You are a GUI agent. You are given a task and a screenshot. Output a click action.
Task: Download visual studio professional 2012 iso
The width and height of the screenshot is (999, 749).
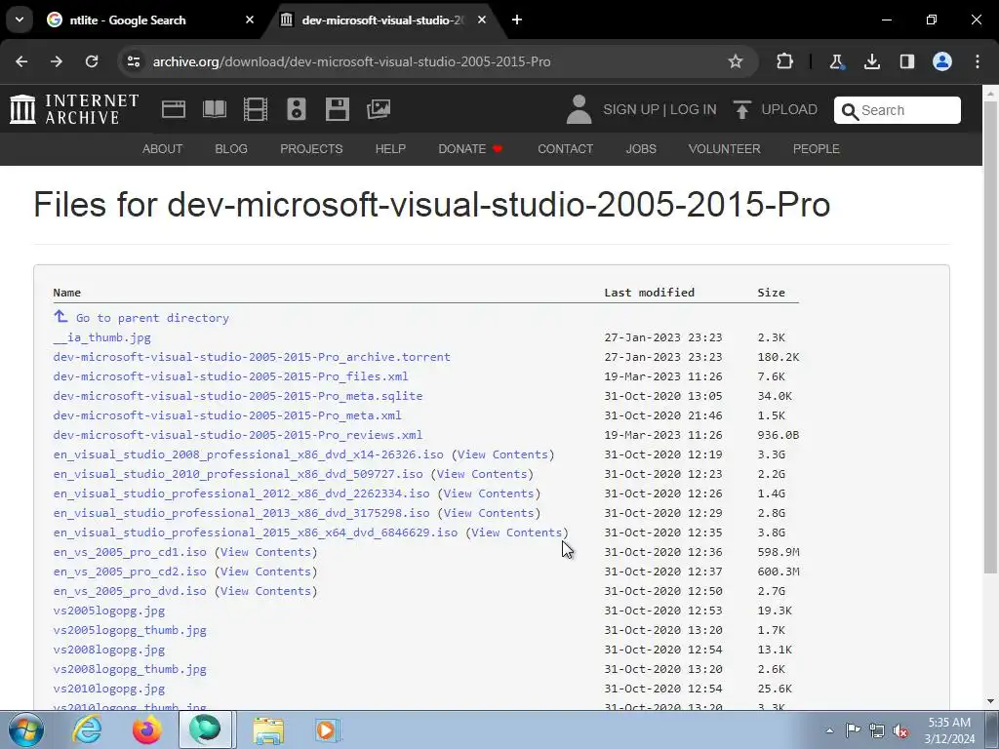tap(242, 493)
